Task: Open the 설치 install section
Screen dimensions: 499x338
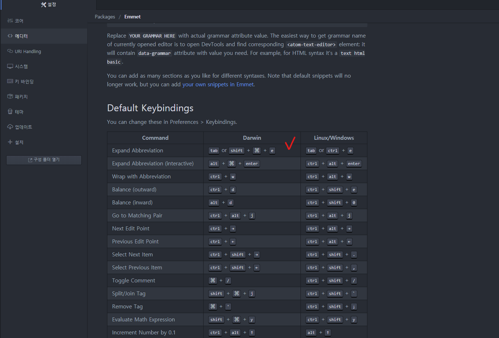Action: (43, 142)
